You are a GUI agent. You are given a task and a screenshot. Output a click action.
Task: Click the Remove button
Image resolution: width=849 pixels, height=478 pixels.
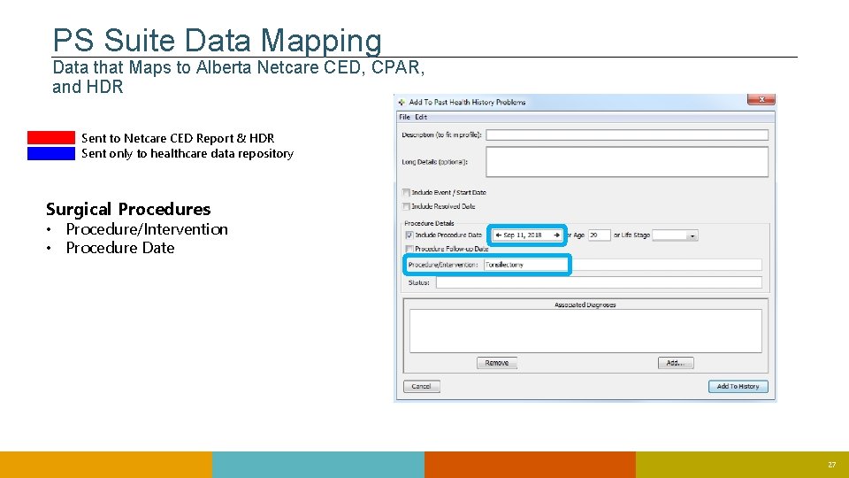[x=496, y=363]
